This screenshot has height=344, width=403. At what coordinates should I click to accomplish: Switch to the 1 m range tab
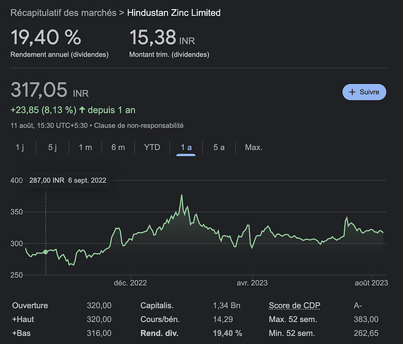85,147
